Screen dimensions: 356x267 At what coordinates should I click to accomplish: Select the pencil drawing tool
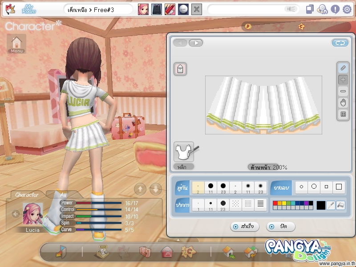coord(343,68)
